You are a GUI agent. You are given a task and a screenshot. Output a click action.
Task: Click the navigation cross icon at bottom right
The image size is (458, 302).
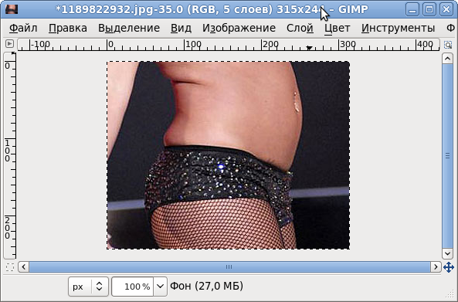tap(449, 267)
